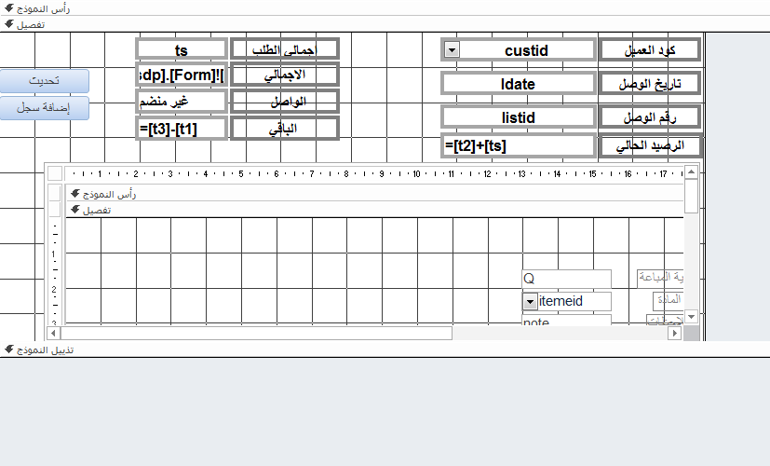Click the subform رأس النموذج section bar
This screenshot has height=466, width=770.
pos(374,194)
